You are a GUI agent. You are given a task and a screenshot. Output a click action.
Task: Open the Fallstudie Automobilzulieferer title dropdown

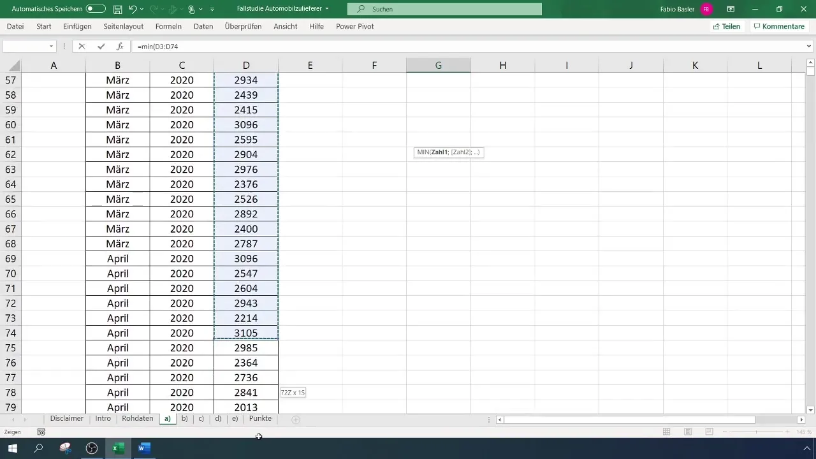tap(327, 9)
